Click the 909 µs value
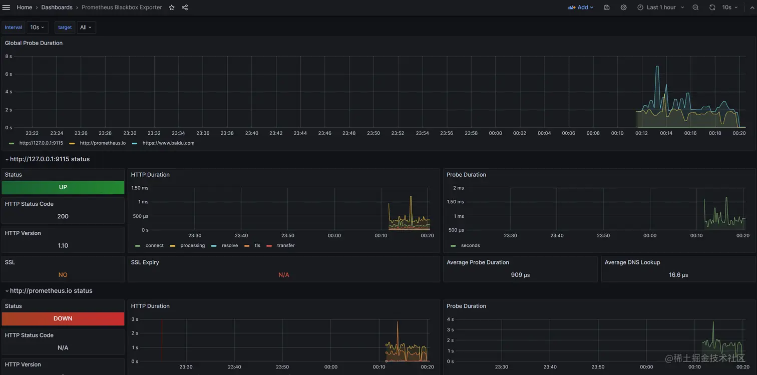 [520, 275]
